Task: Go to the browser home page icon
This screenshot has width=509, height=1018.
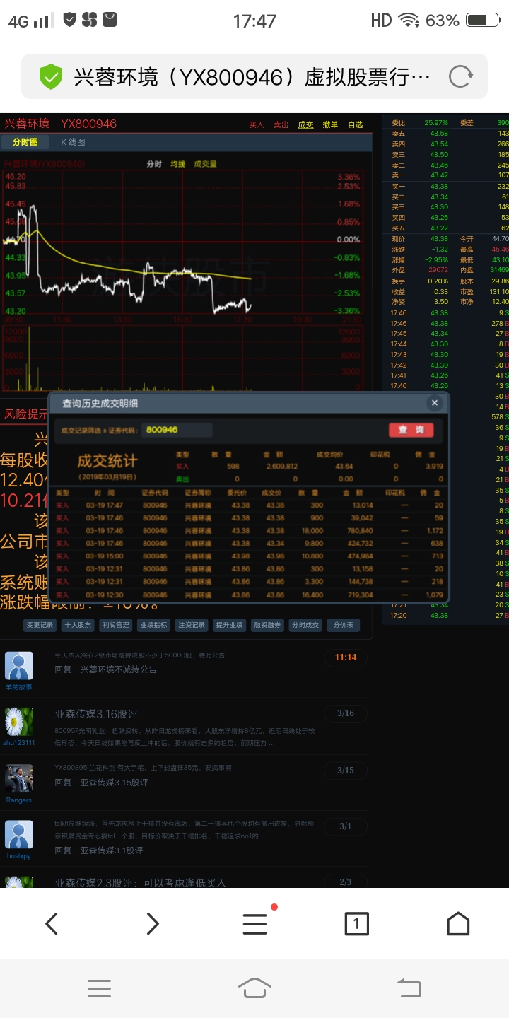Action: tap(458, 923)
